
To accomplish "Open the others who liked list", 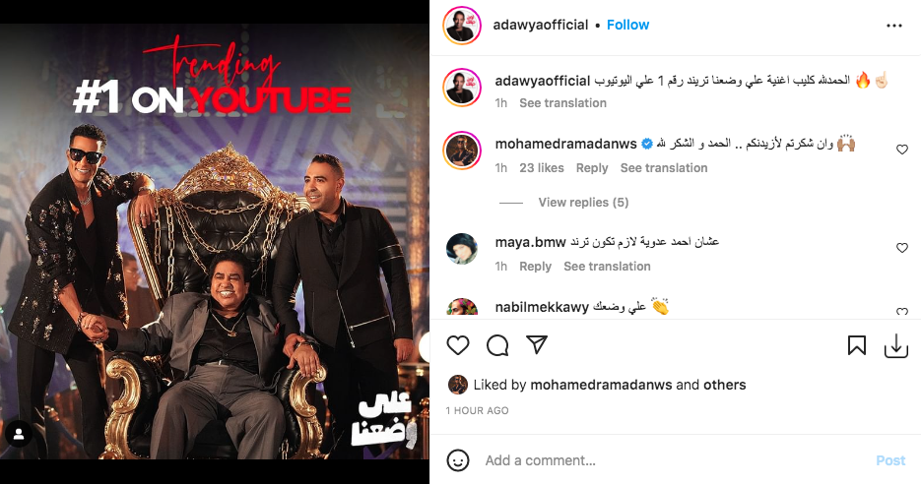I will 724,385.
